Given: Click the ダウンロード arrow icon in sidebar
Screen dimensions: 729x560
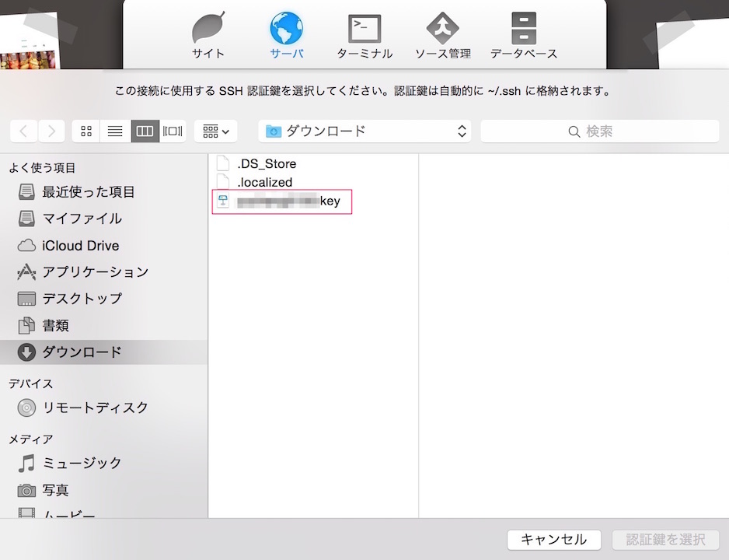Looking at the screenshot, I should [x=26, y=352].
